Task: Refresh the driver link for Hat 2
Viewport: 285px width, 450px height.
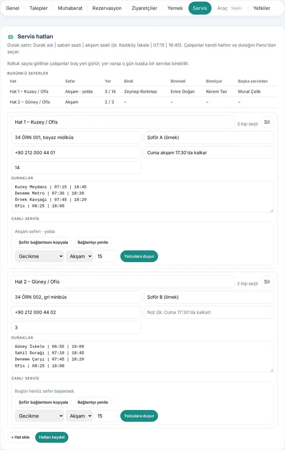Action: 93,402
